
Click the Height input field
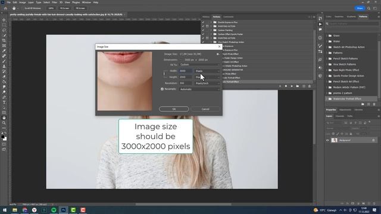coord(185,77)
